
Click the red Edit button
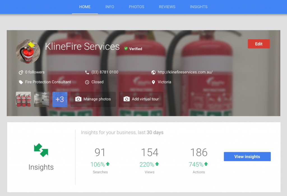click(259, 44)
